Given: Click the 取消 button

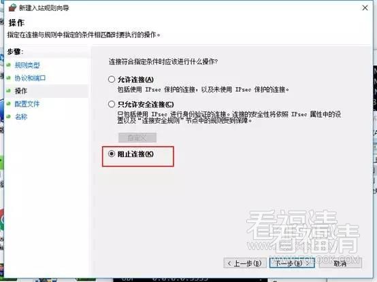Looking at the screenshot, I should (x=340, y=263).
